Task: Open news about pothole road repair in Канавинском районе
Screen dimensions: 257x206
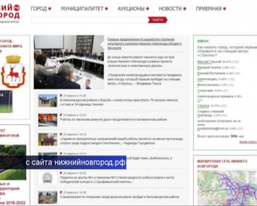Action: (114, 119)
